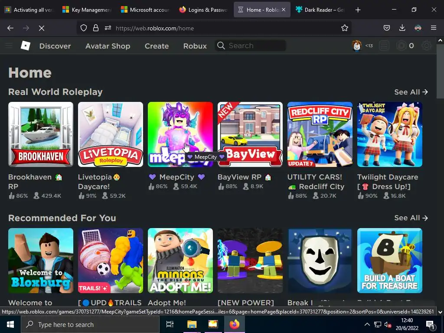Close the Home - Roblox tab
This screenshot has width=444, height=333.
[284, 10]
